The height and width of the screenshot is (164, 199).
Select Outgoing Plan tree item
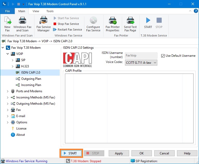(x=31, y=79)
